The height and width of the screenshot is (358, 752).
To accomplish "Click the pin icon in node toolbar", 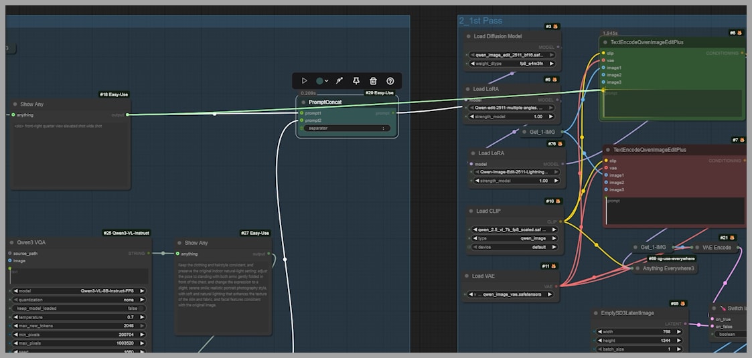I will point(356,81).
